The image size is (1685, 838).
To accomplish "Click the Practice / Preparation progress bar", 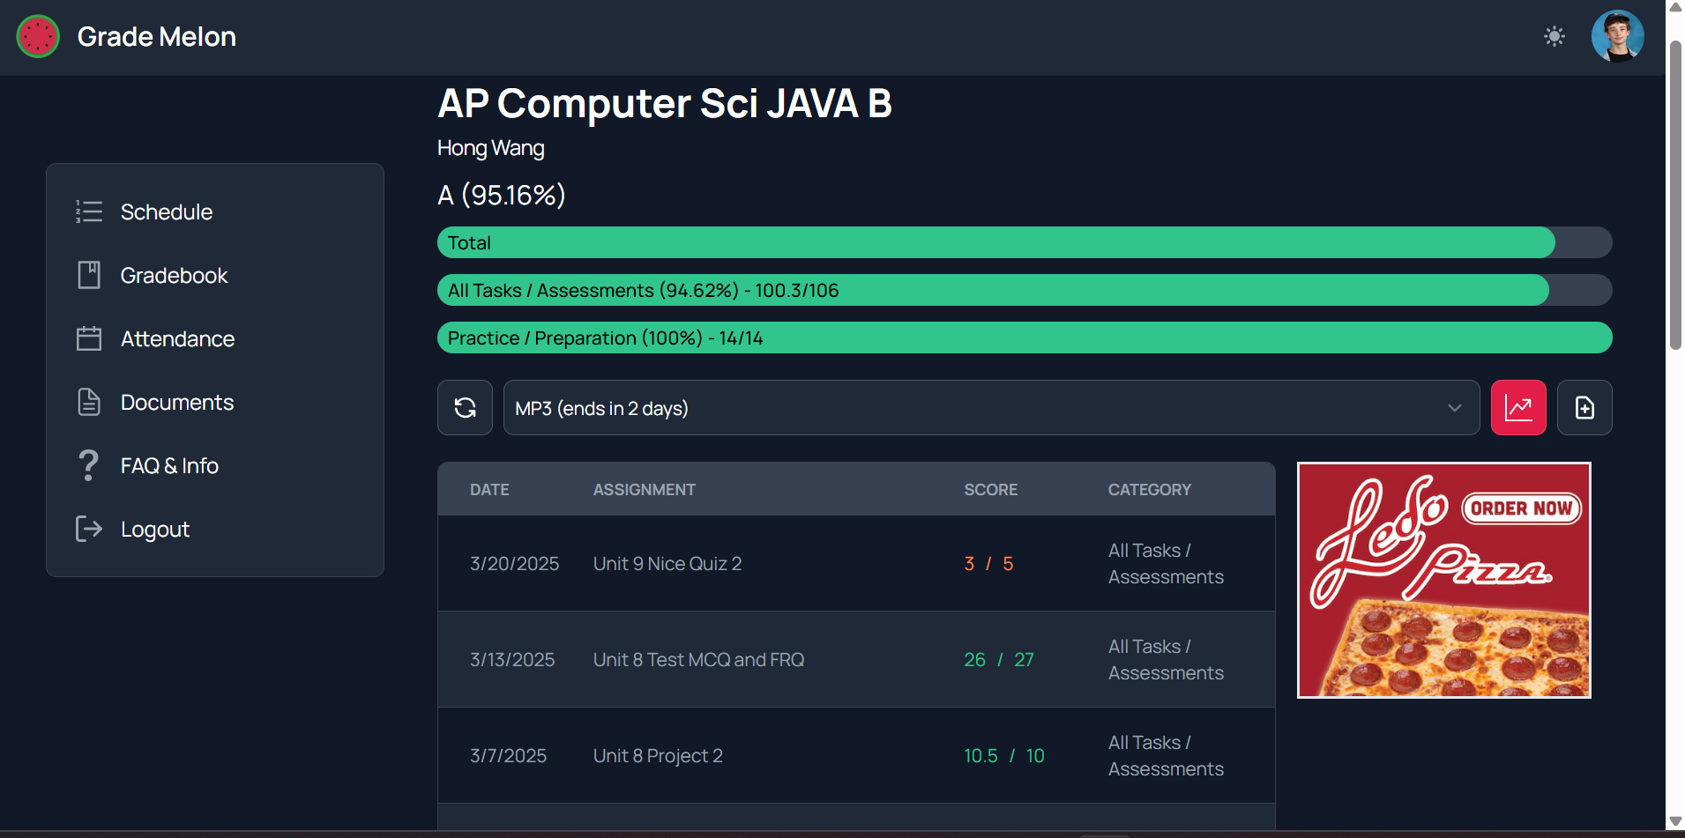I will coord(1025,337).
